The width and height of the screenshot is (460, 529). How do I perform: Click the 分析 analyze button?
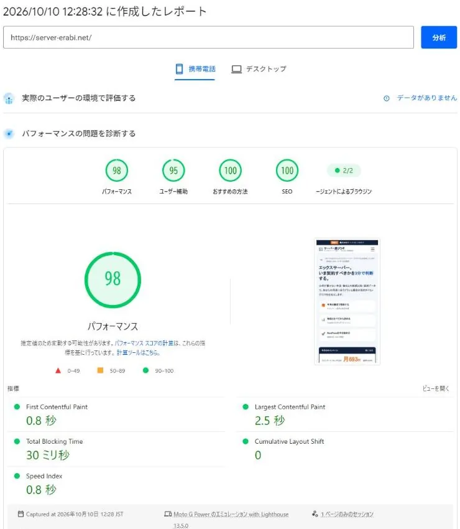pos(439,37)
